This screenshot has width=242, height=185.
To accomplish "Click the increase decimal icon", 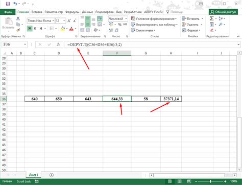I will 111,30.
